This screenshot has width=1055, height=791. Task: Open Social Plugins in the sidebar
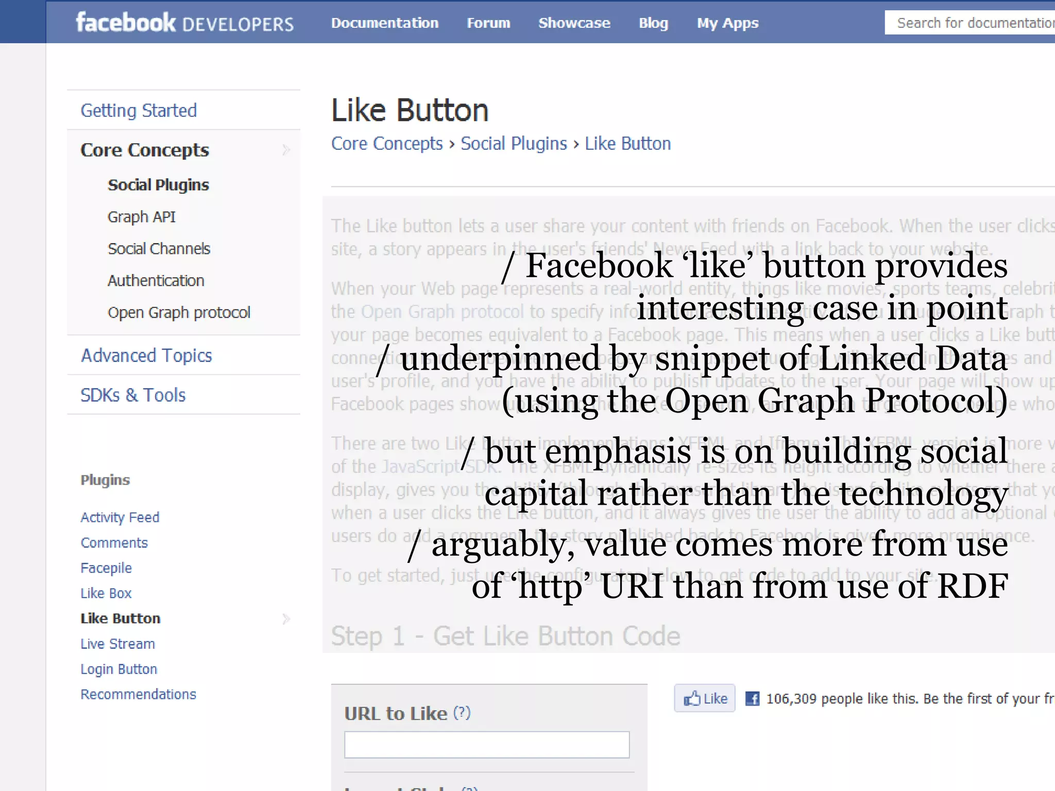158,185
